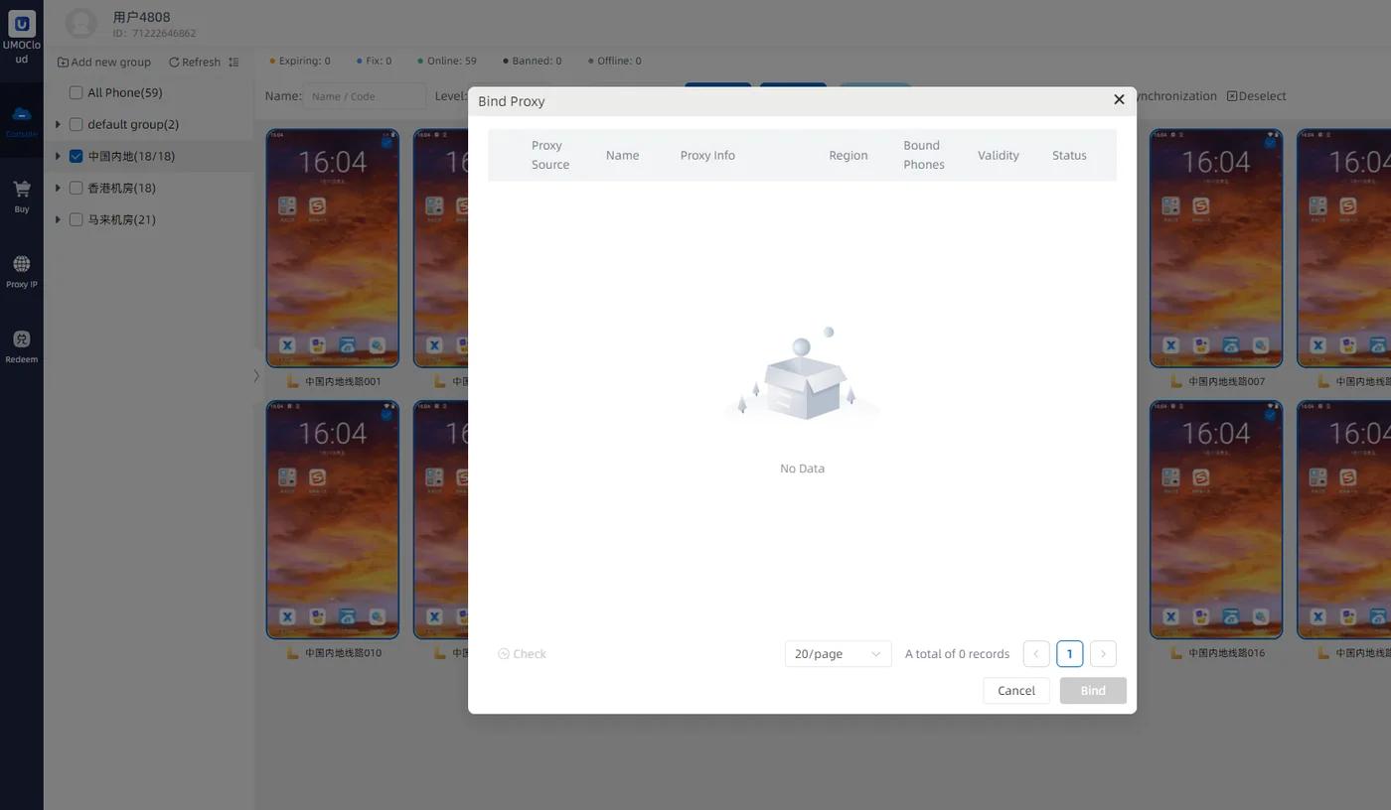The height and width of the screenshot is (810, 1391).
Task: Deselect phone 中国内地线路016 thumbnail checkbox
Action: click(x=1270, y=414)
